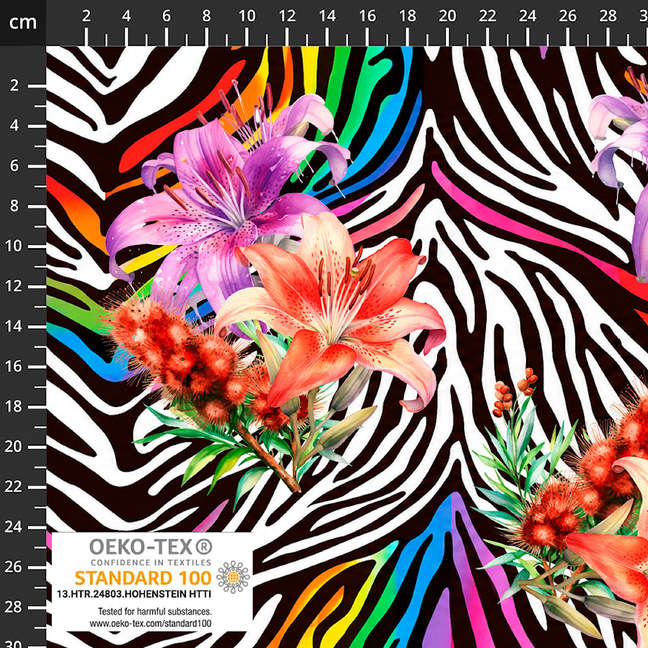The height and width of the screenshot is (648, 648).
Task: Click the STANDARD 100 orange label
Action: (x=143, y=578)
